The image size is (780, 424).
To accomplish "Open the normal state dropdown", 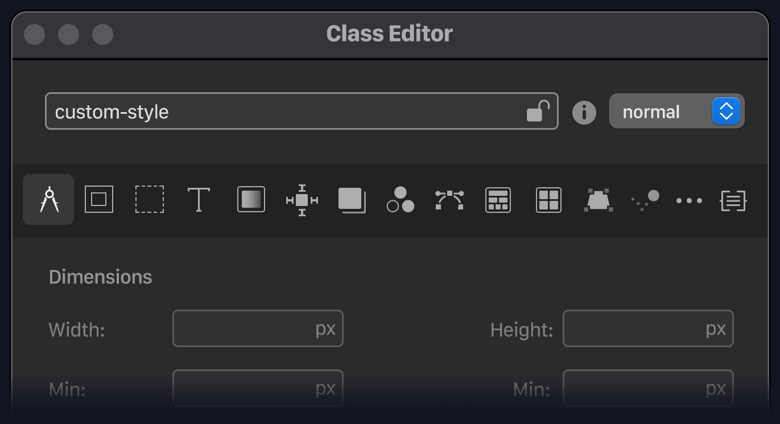I will pos(676,112).
